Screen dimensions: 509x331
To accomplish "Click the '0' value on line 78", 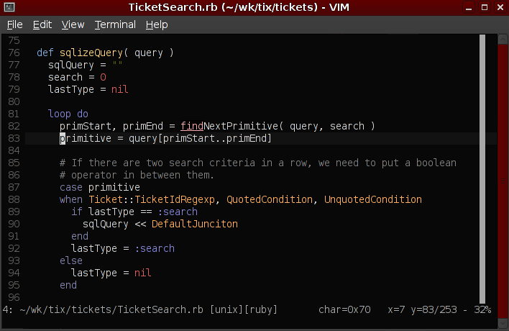I will (x=103, y=77).
